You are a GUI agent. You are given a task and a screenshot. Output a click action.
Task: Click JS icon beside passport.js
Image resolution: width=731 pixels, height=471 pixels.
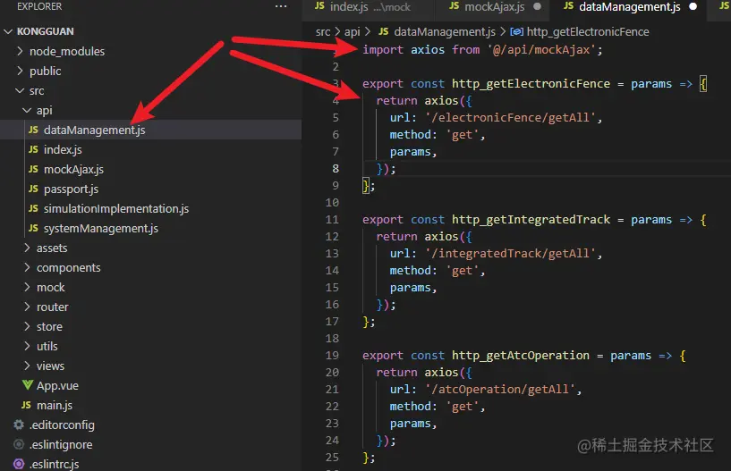33,189
